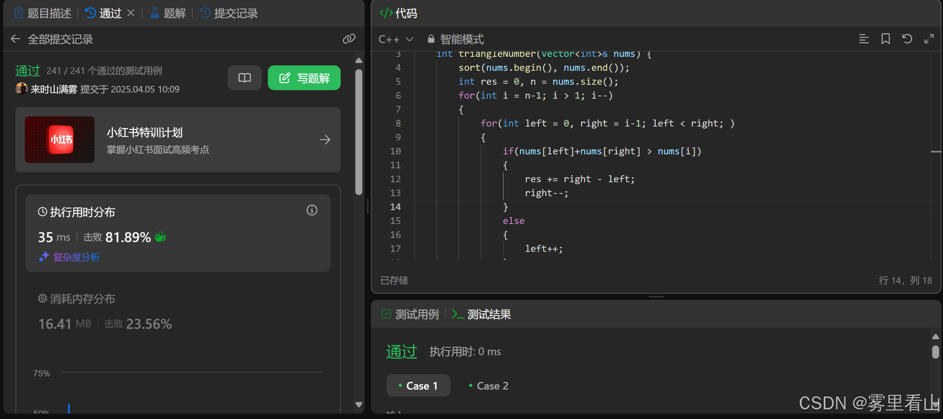Open 小红书特训计划 banner arrow
Viewport: 943px width, 419px height.
[325, 140]
